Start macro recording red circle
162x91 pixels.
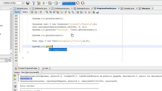click(x=86, y=12)
